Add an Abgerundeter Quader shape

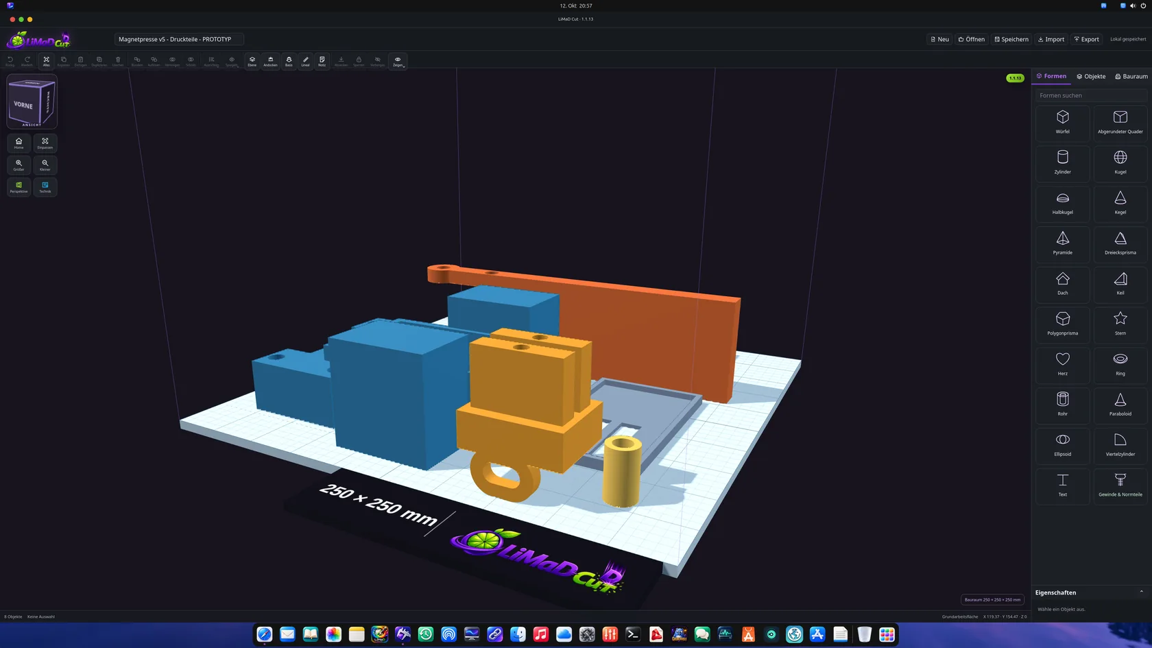click(x=1120, y=122)
